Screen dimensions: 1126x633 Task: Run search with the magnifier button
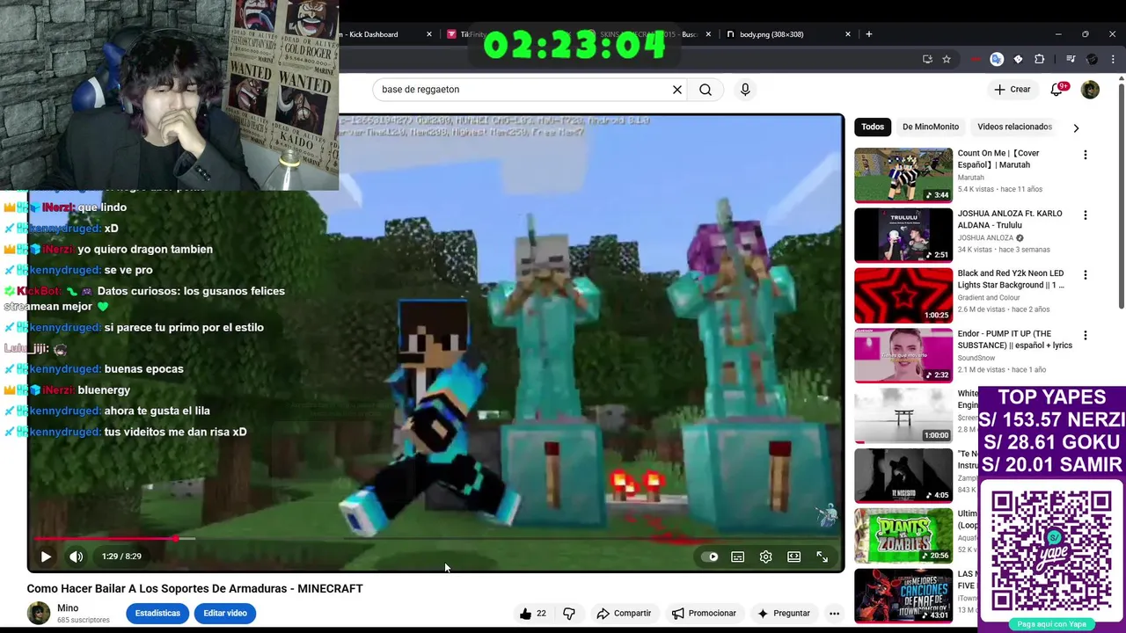706,90
